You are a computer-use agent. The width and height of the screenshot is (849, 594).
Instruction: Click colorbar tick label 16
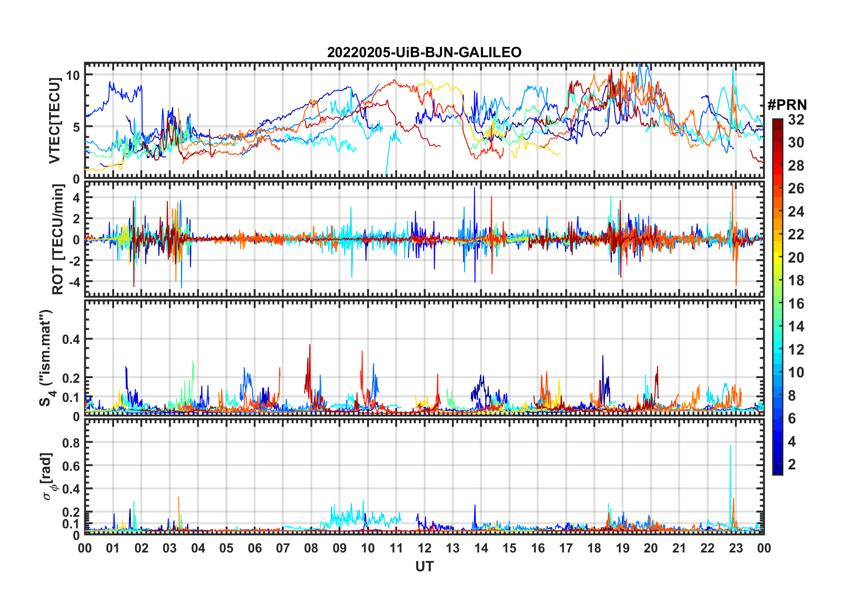796,304
